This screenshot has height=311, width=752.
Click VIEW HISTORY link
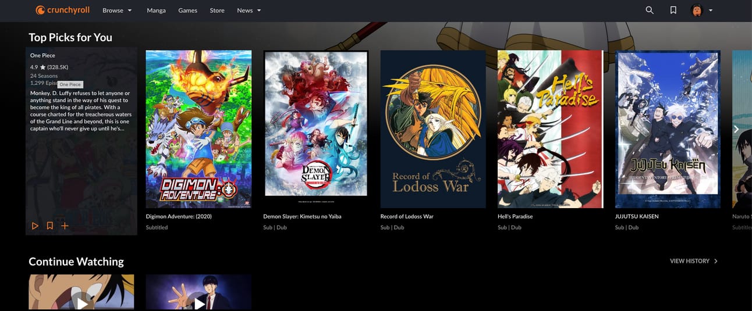pyautogui.click(x=694, y=262)
